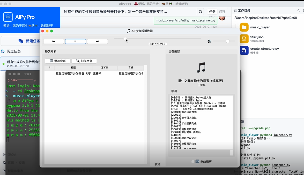
Task: Click the lyrics panel scrollbar
Action: (232, 152)
